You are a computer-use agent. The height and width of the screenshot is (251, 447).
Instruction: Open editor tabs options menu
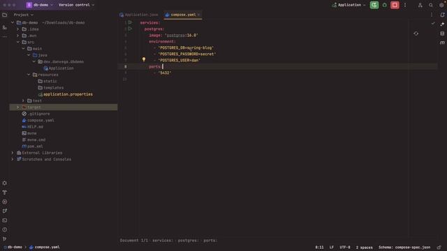[x=432, y=15]
